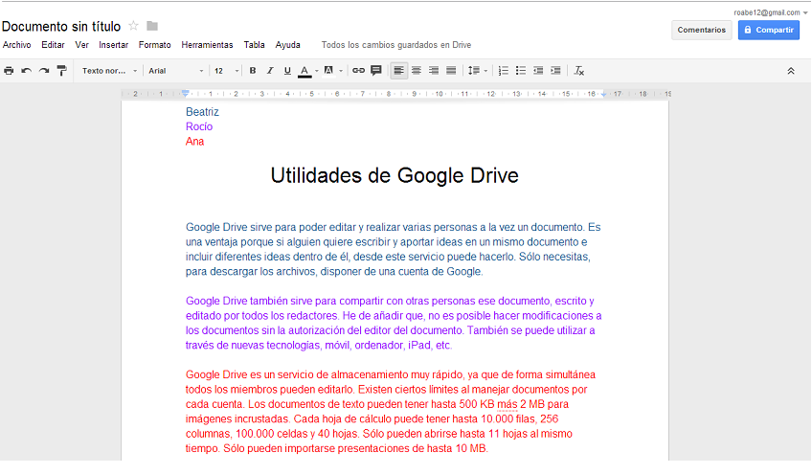Click the Comentarios button
Image resolution: width=812 pixels, height=474 pixels.
(x=701, y=30)
